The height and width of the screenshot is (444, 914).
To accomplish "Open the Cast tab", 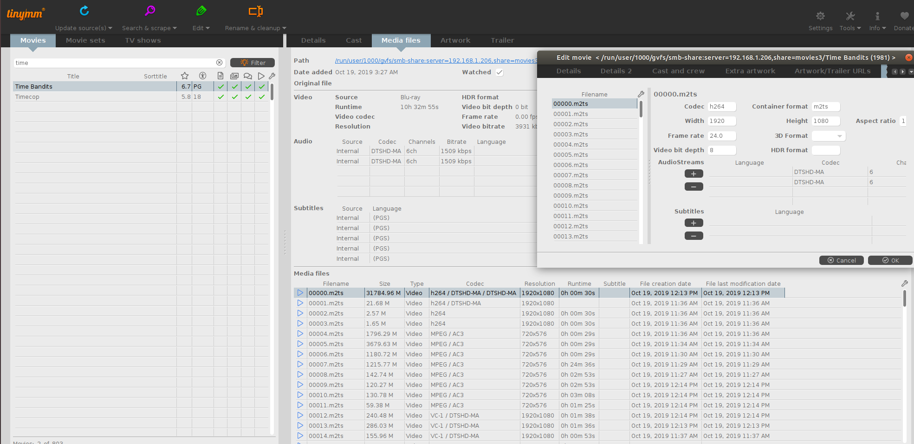I will point(354,40).
